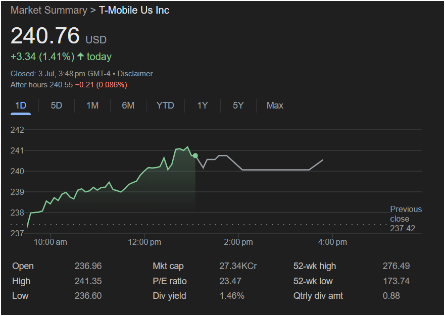This screenshot has width=445, height=316.
Task: Click the 240 y-axis label
Action: 17,171
